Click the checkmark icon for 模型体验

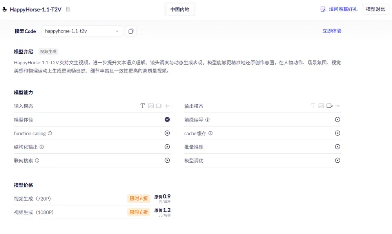click(167, 120)
